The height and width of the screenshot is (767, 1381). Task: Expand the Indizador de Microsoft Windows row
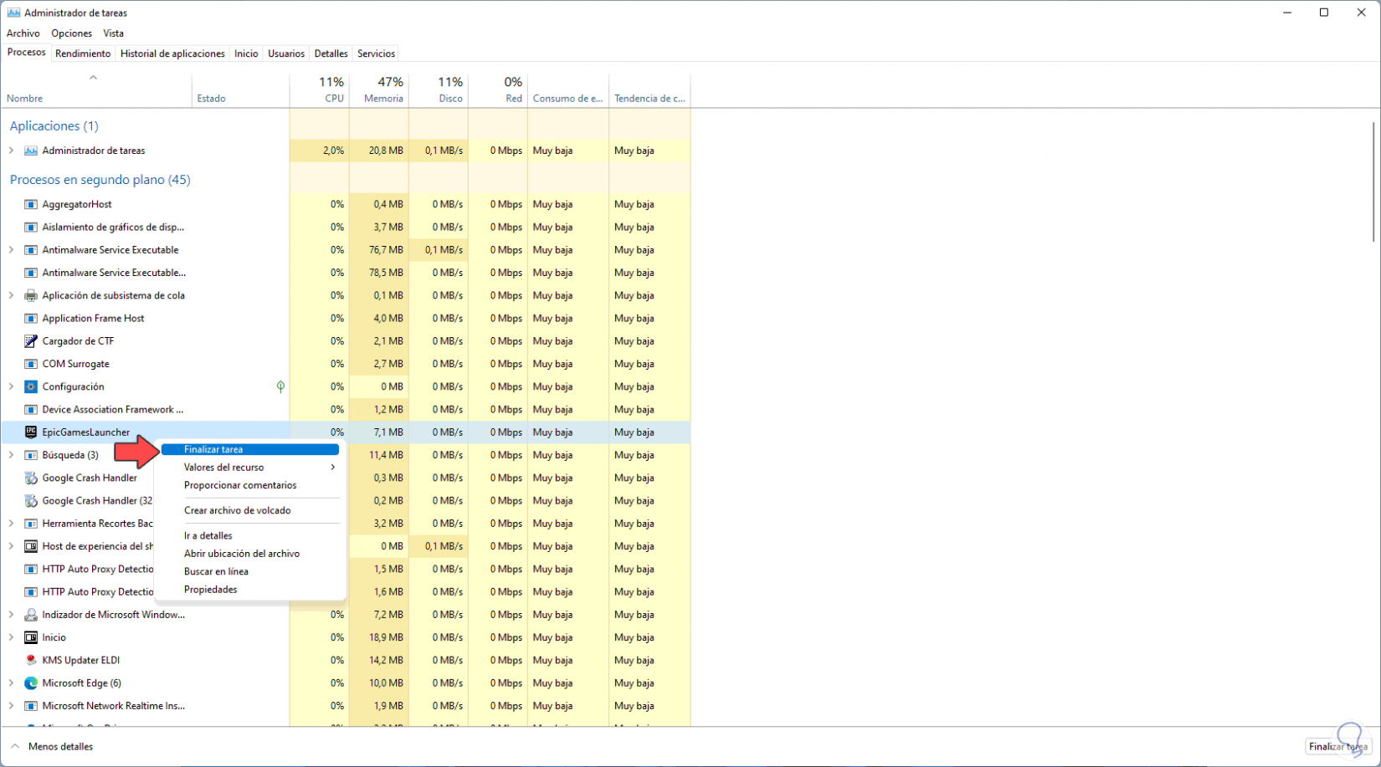11,615
